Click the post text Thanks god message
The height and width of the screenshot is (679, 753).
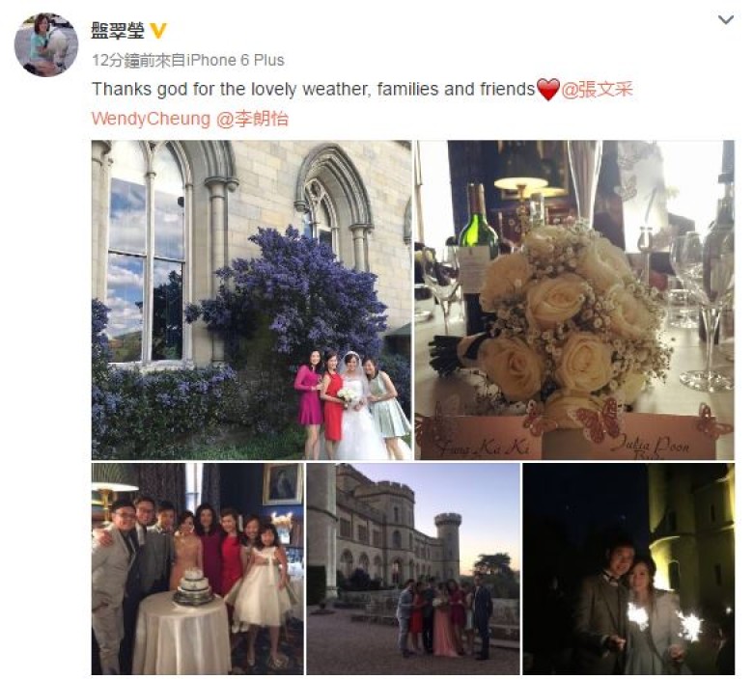313,90
